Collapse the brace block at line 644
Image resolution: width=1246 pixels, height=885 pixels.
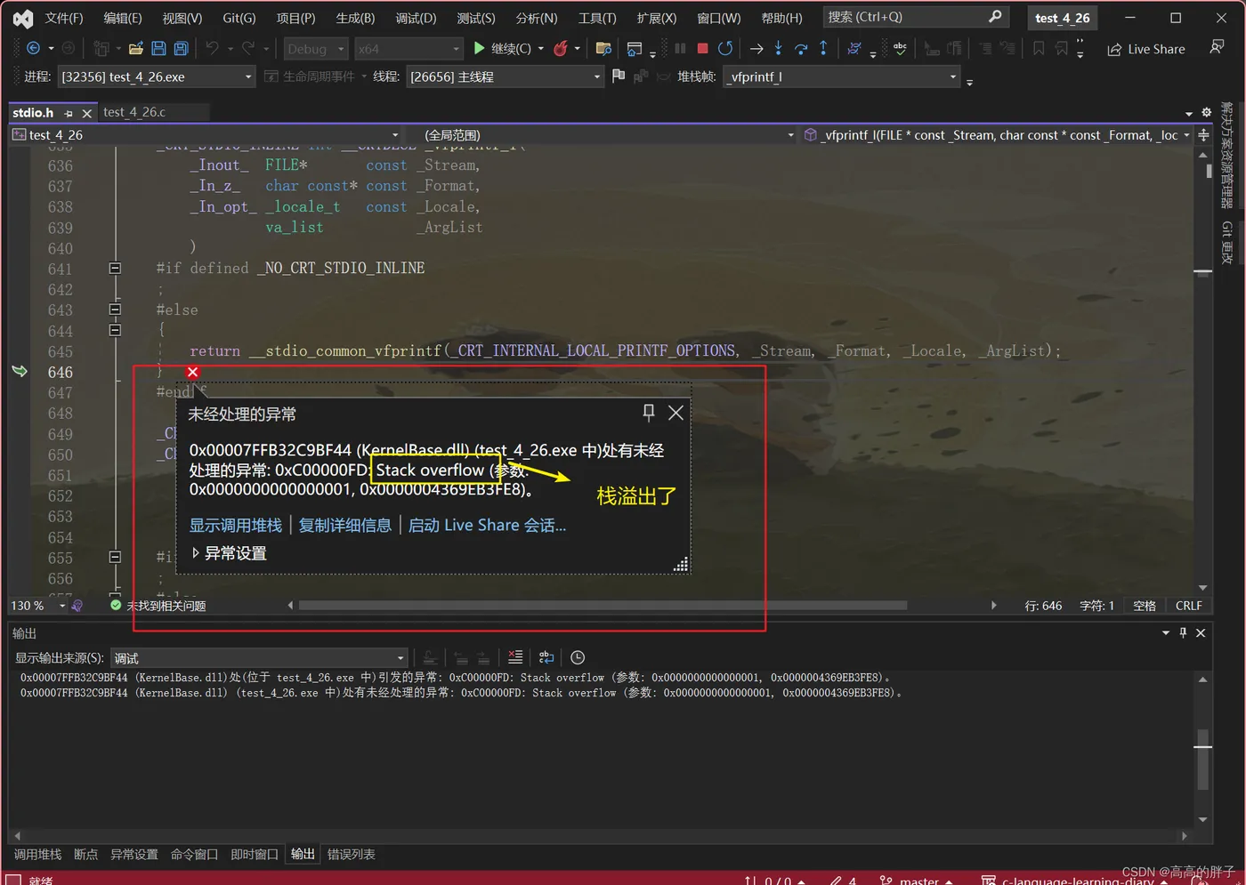coord(115,330)
